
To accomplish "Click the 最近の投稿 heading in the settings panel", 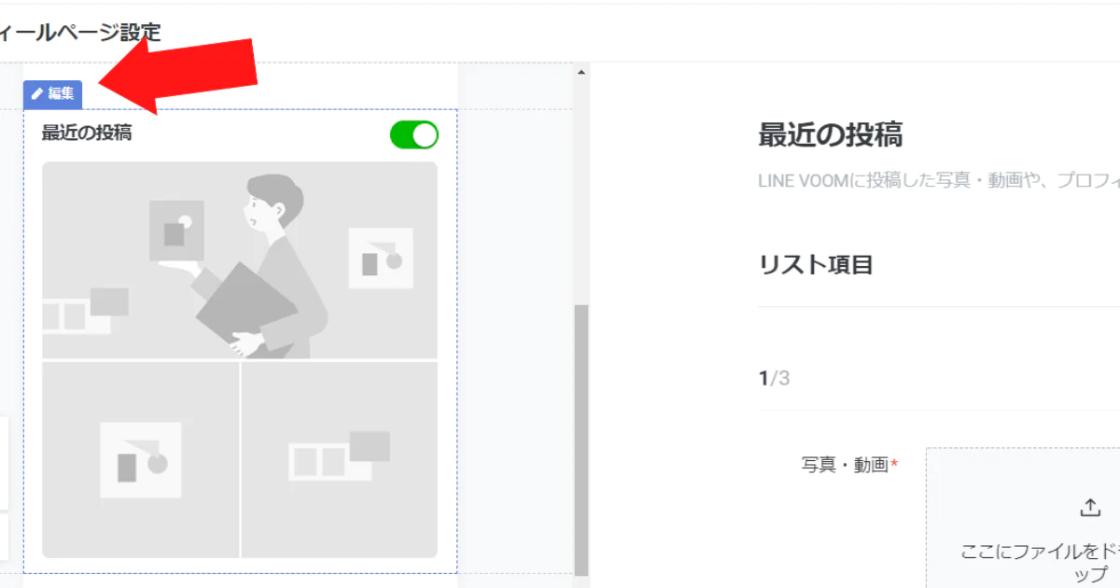I will point(830,135).
